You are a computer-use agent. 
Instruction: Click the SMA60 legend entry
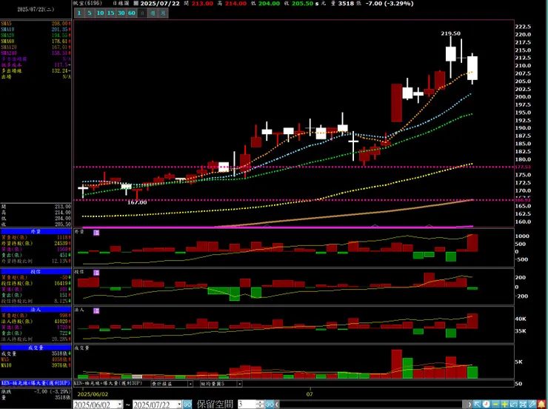[x=36, y=41]
